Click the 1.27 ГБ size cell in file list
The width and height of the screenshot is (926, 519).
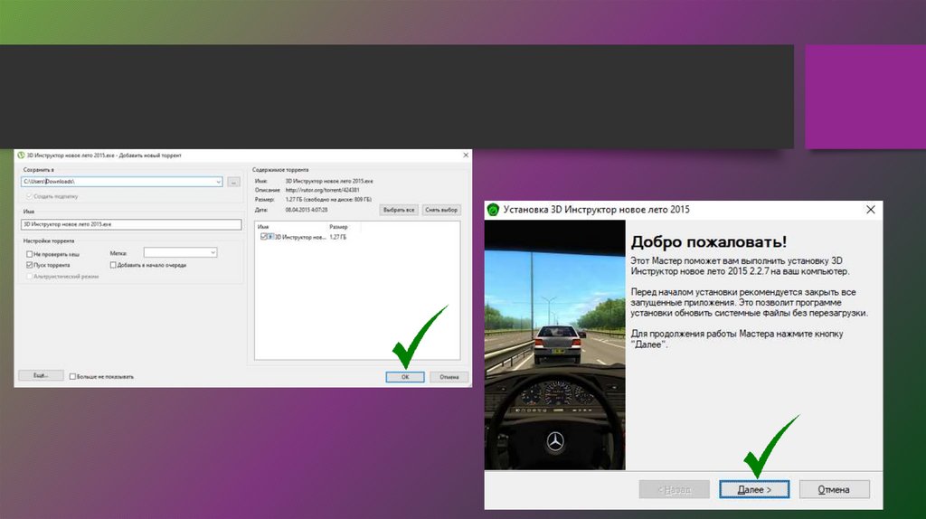[x=338, y=238]
